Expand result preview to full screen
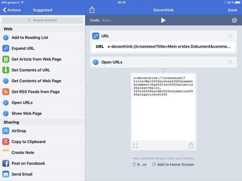Viewport: 242px width, 181px height. click(135, 146)
